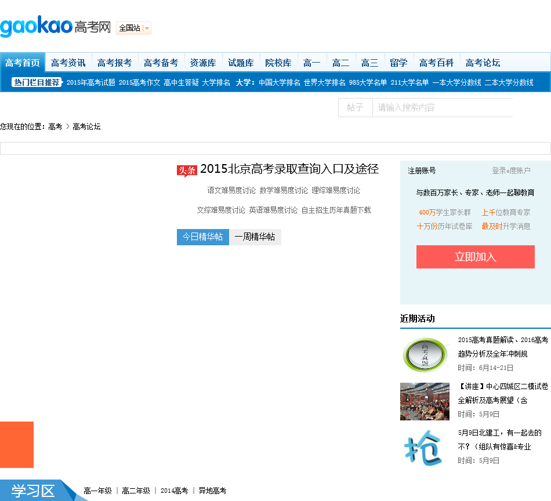This screenshot has width=551, height=501.
Task: Open the 高考真题 green activity thumbnail
Action: (x=425, y=355)
